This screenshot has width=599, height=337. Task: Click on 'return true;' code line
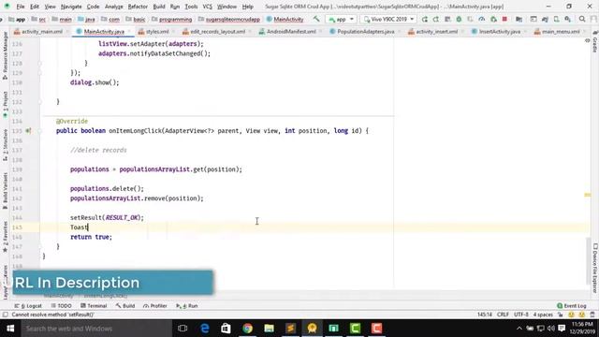92,237
